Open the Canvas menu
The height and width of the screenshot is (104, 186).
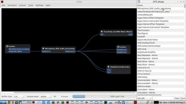tap(22, 5)
